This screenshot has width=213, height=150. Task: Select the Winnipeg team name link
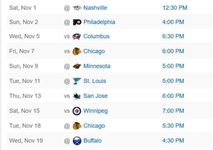95,111
